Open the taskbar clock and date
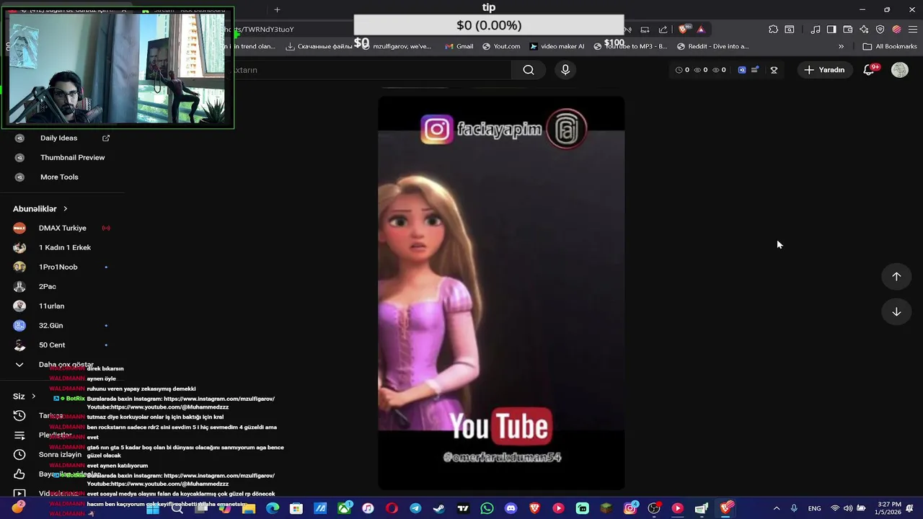 point(889,508)
